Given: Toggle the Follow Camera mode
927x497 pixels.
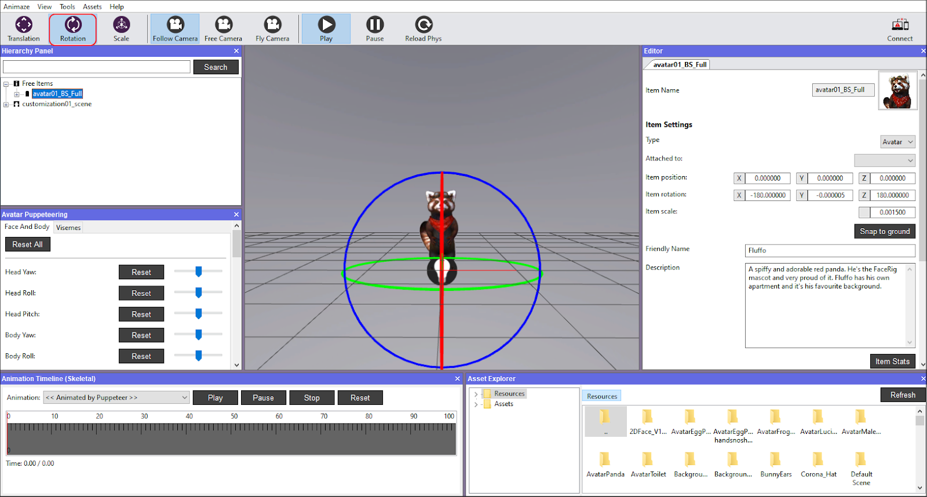Looking at the screenshot, I should pos(175,29).
